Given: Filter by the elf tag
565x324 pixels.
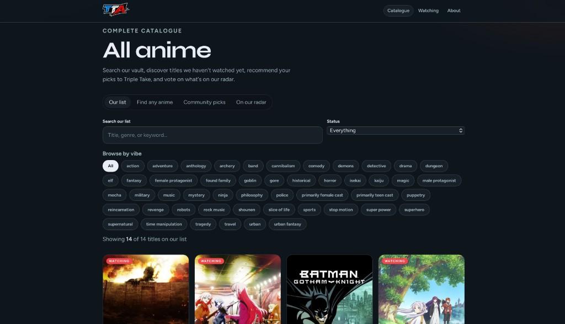Looking at the screenshot, I should pyautogui.click(x=110, y=180).
